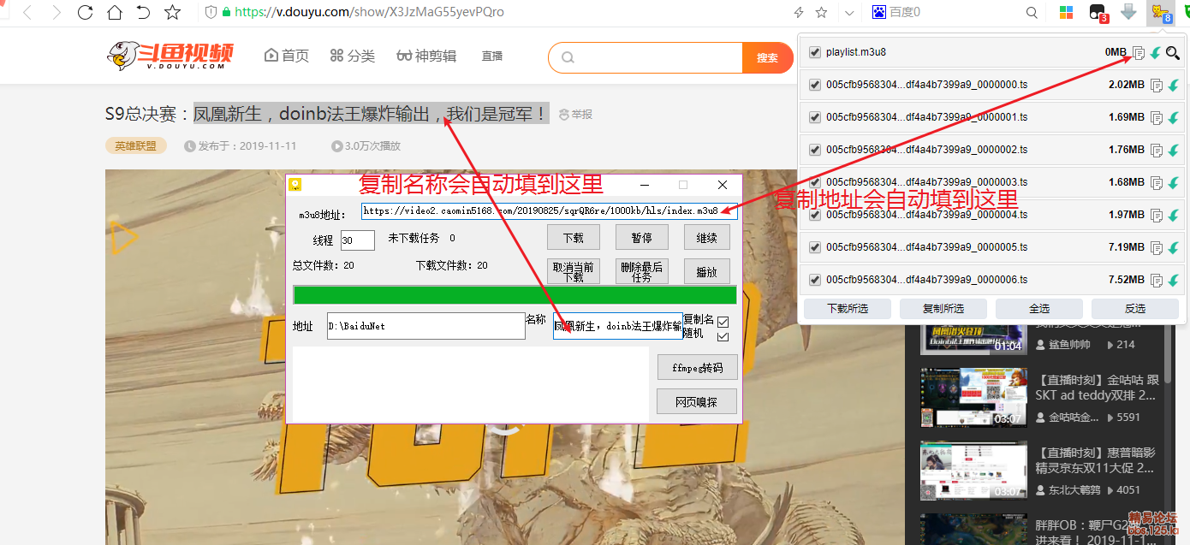Go back with the browser back arrow
The image size is (1190, 545).
pos(27,12)
